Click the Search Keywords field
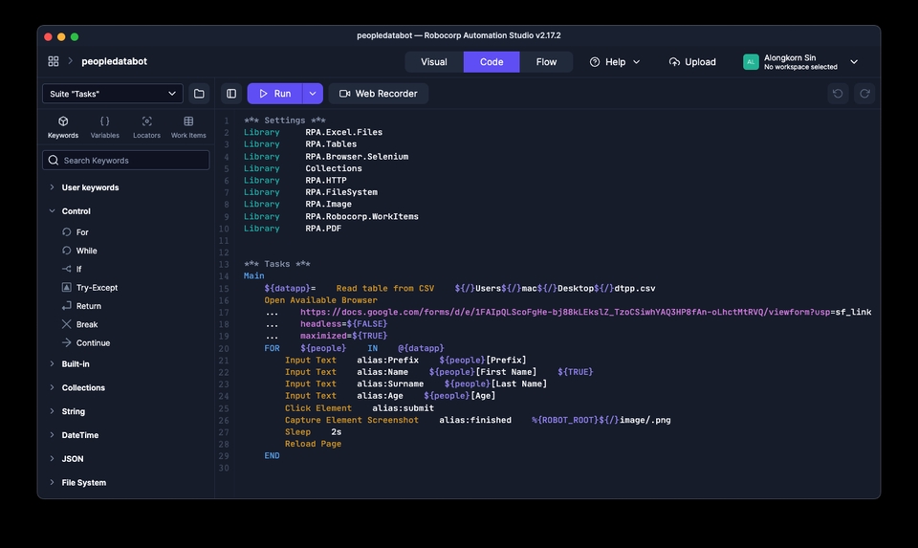918x548 pixels. [x=126, y=161]
